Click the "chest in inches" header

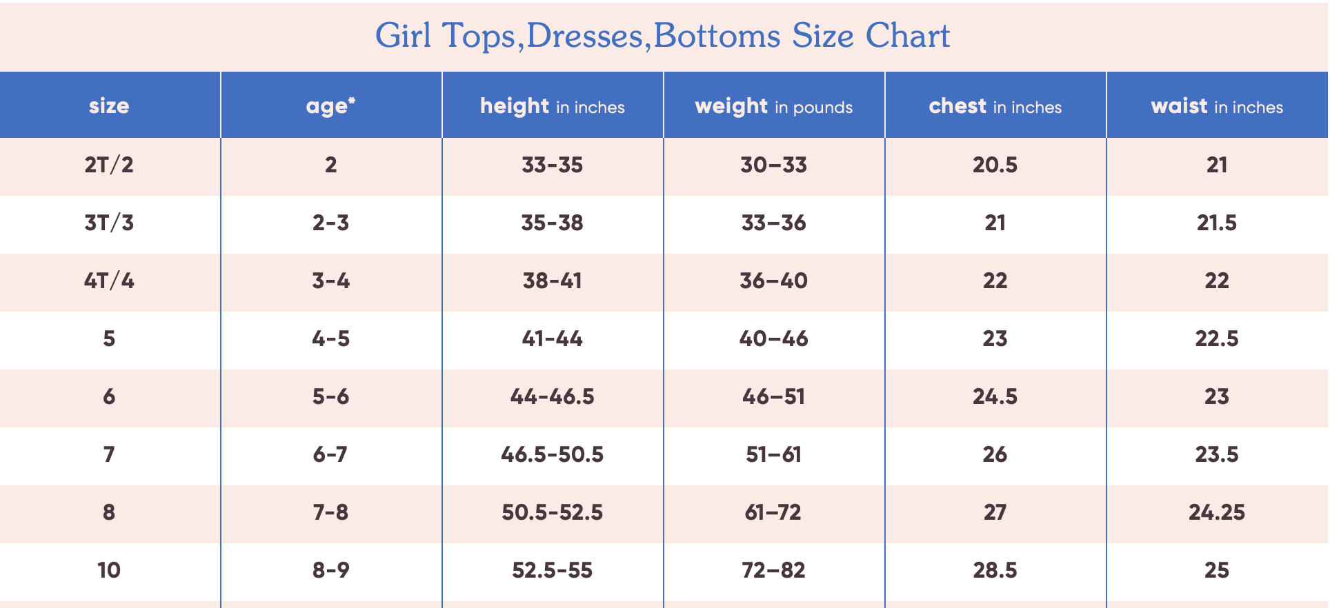[995, 106]
